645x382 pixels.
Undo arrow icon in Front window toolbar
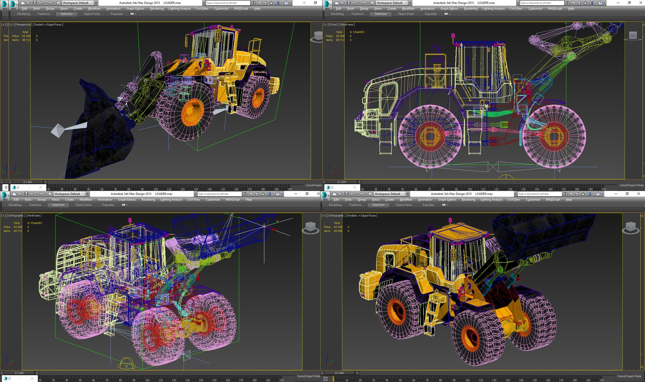(355, 3)
